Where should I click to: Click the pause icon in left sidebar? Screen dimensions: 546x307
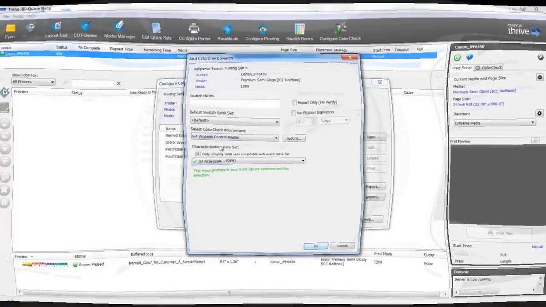(x=5, y=202)
